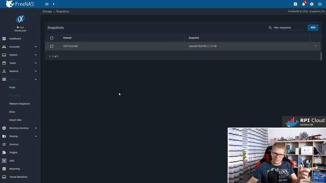Expand the Accounts menu arrow

(36, 47)
